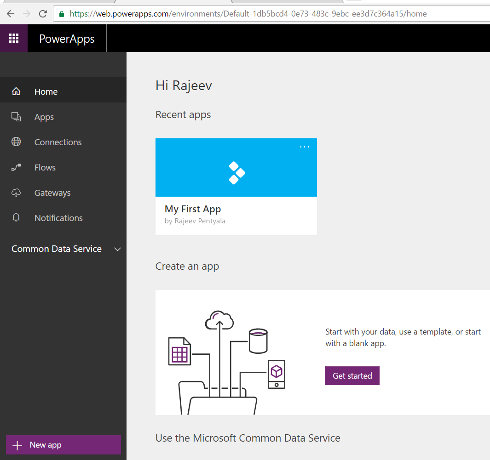Select the browser address bar URL
Screen dimensions: 490x460
tap(244, 14)
